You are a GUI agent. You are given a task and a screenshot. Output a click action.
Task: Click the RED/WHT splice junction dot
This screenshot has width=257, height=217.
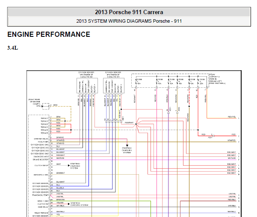pyautogui.click(x=136, y=124)
